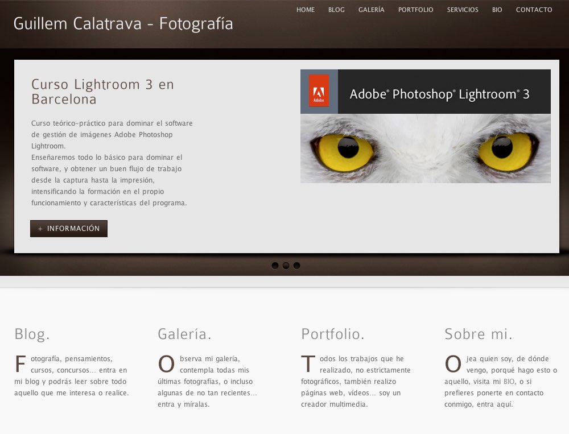Click the owl eyes Lightroom banner image
The width and height of the screenshot is (569, 434).
pyautogui.click(x=425, y=126)
